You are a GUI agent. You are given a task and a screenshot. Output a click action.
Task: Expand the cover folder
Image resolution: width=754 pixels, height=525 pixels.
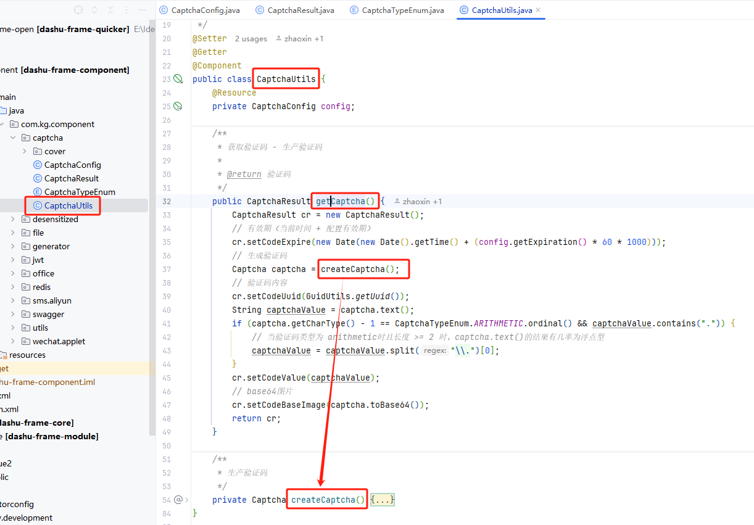pos(25,151)
